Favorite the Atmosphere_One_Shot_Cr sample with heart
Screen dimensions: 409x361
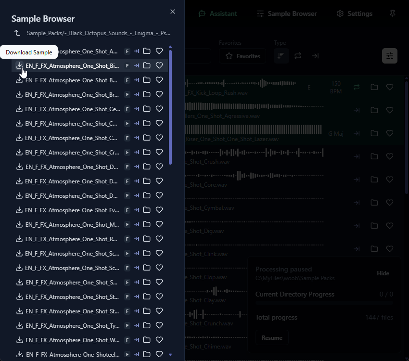159,153
